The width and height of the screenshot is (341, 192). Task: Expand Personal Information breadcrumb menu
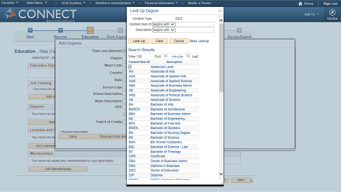click(x=161, y=3)
